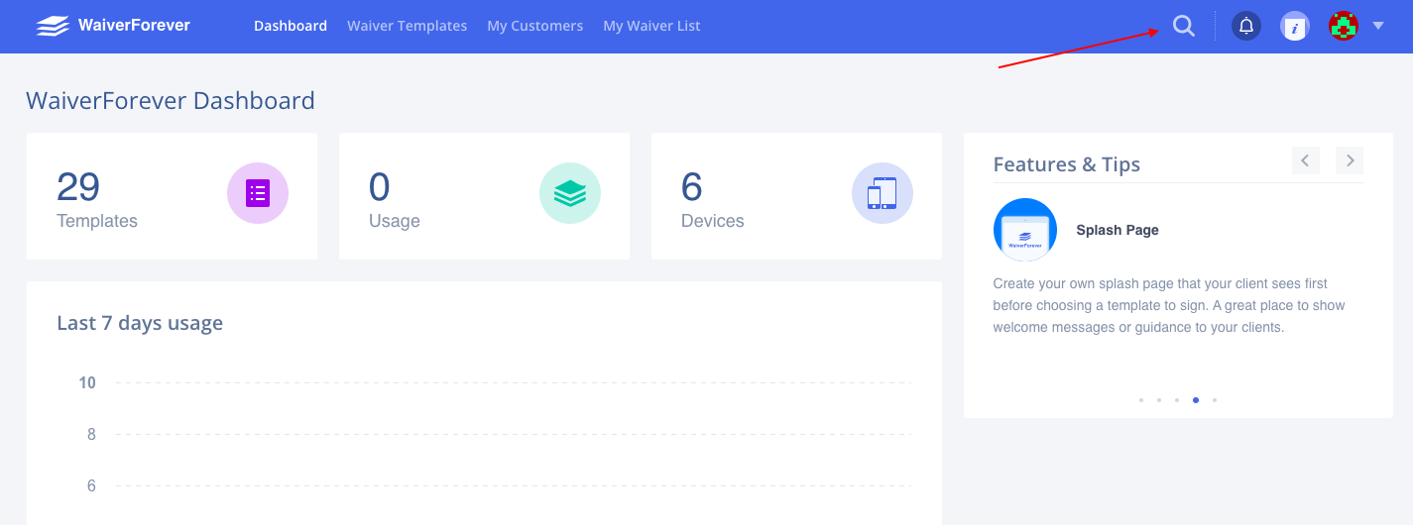Click the 6 Devices card count
Viewport: 1413px width, 525px height.
pyautogui.click(x=692, y=186)
